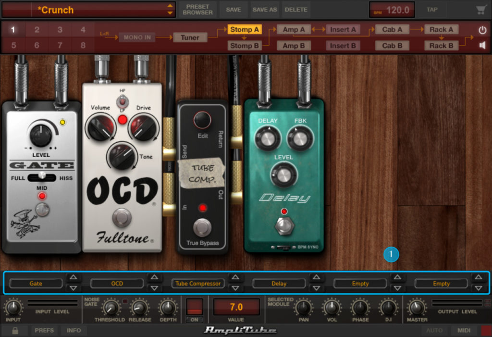The width and height of the screenshot is (492, 337).
Task: Select chain preset slot 6
Action: [x=37, y=45]
